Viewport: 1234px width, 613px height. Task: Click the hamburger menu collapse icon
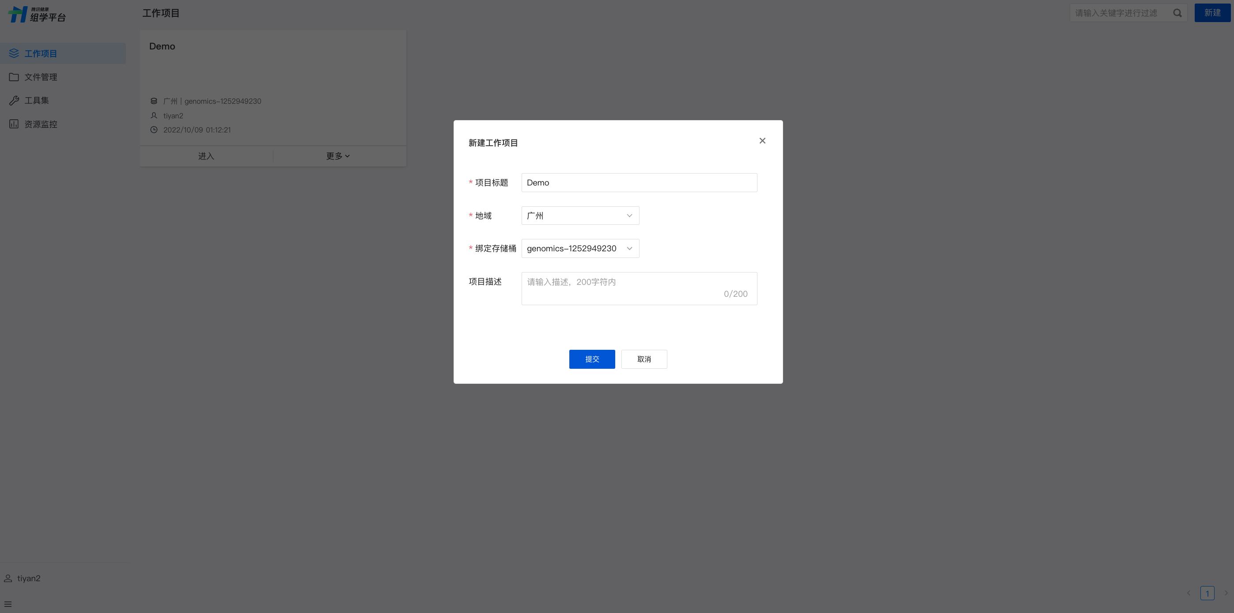click(8, 604)
